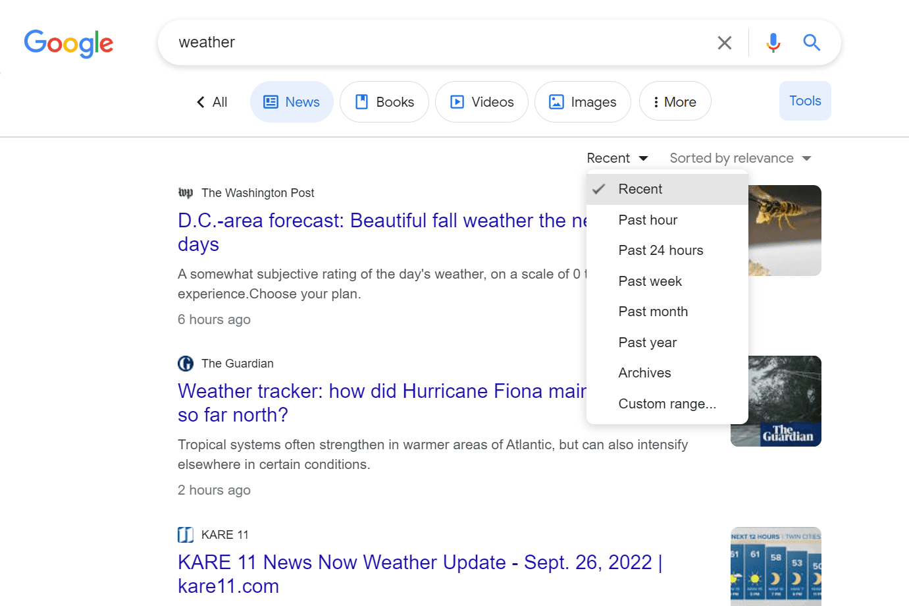Click The Guardian favicon
This screenshot has height=606, width=909.
(186, 364)
